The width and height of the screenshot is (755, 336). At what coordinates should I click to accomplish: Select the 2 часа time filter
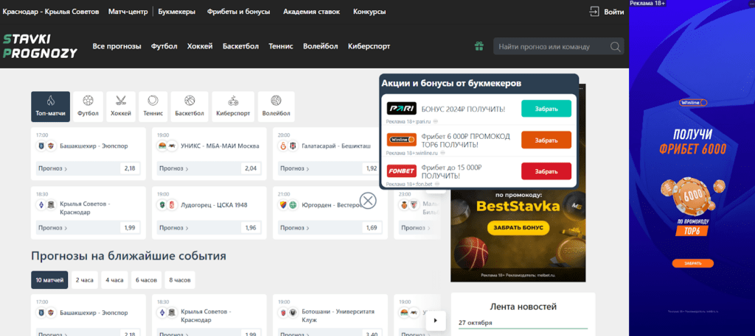pos(84,280)
